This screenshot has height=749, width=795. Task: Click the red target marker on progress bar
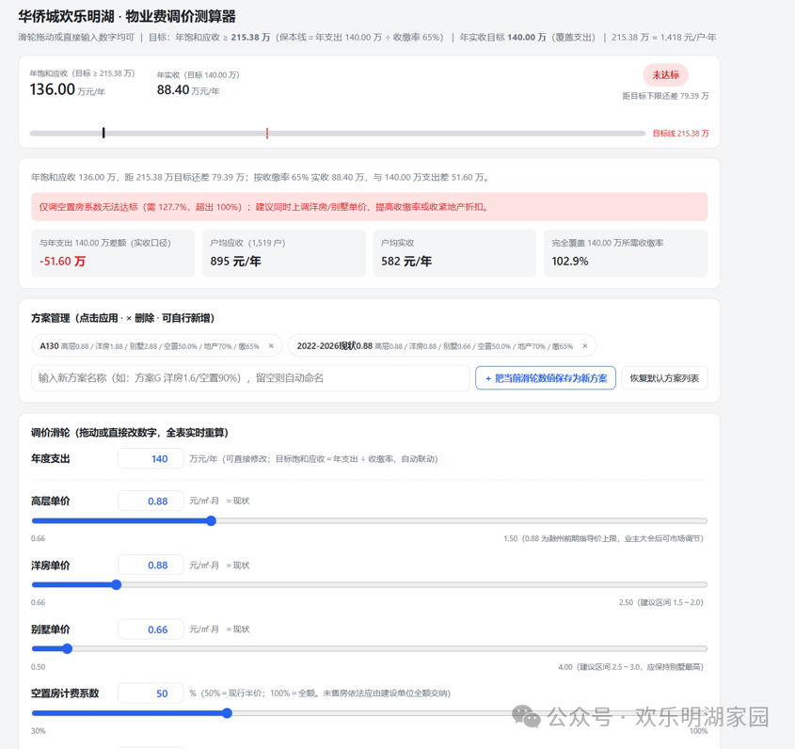267,134
